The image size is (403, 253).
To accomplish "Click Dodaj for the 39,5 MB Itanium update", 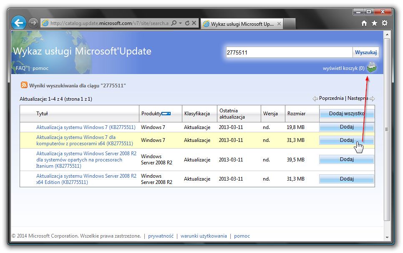I will click(346, 159).
